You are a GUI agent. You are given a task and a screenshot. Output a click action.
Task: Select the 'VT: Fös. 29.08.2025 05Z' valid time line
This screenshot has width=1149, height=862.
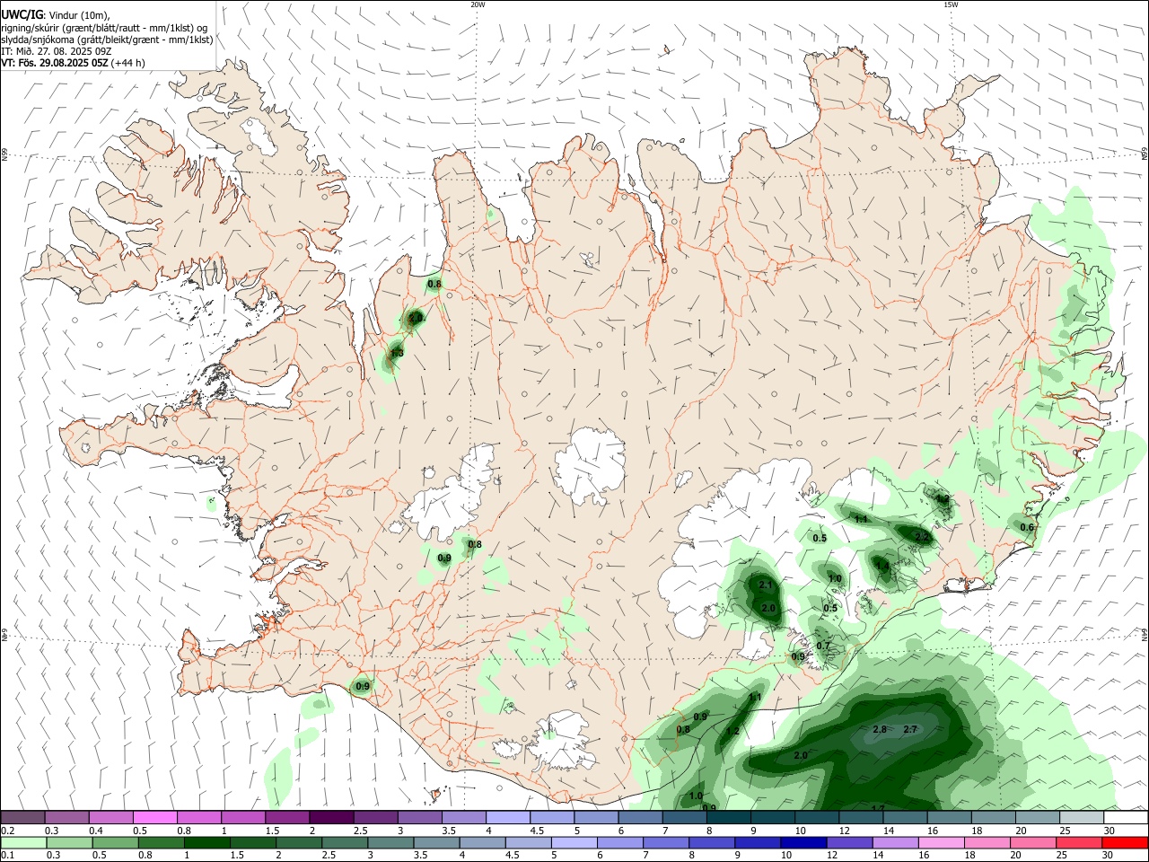[73, 63]
